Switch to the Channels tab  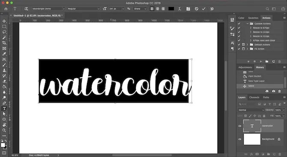tap(254, 97)
